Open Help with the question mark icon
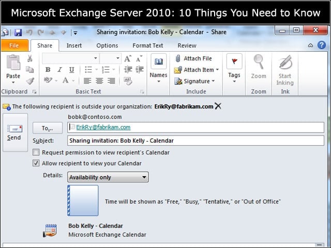The height and width of the screenshot is (248, 331). click(322, 45)
